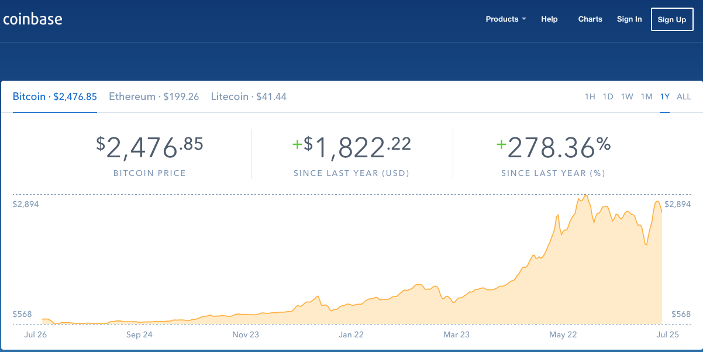Click the left $2,894 axis label
The width and height of the screenshot is (703, 352).
[26, 204]
